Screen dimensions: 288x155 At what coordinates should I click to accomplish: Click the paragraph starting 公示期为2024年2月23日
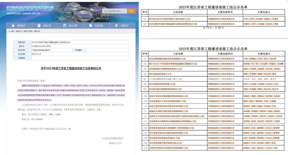click(70, 107)
